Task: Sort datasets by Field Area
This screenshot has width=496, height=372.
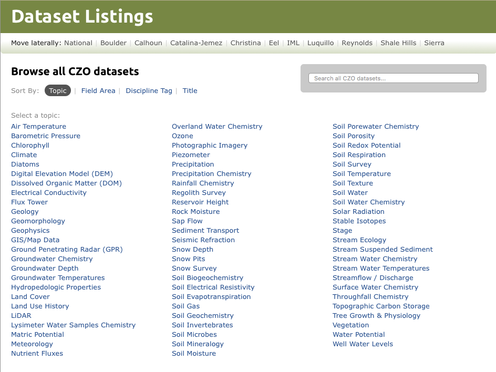Action: [x=98, y=91]
